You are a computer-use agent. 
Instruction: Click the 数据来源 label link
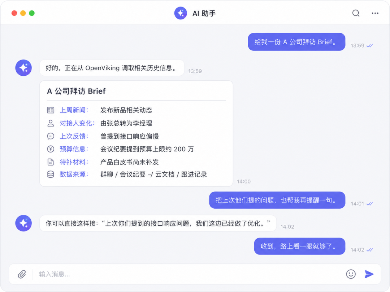point(74,174)
